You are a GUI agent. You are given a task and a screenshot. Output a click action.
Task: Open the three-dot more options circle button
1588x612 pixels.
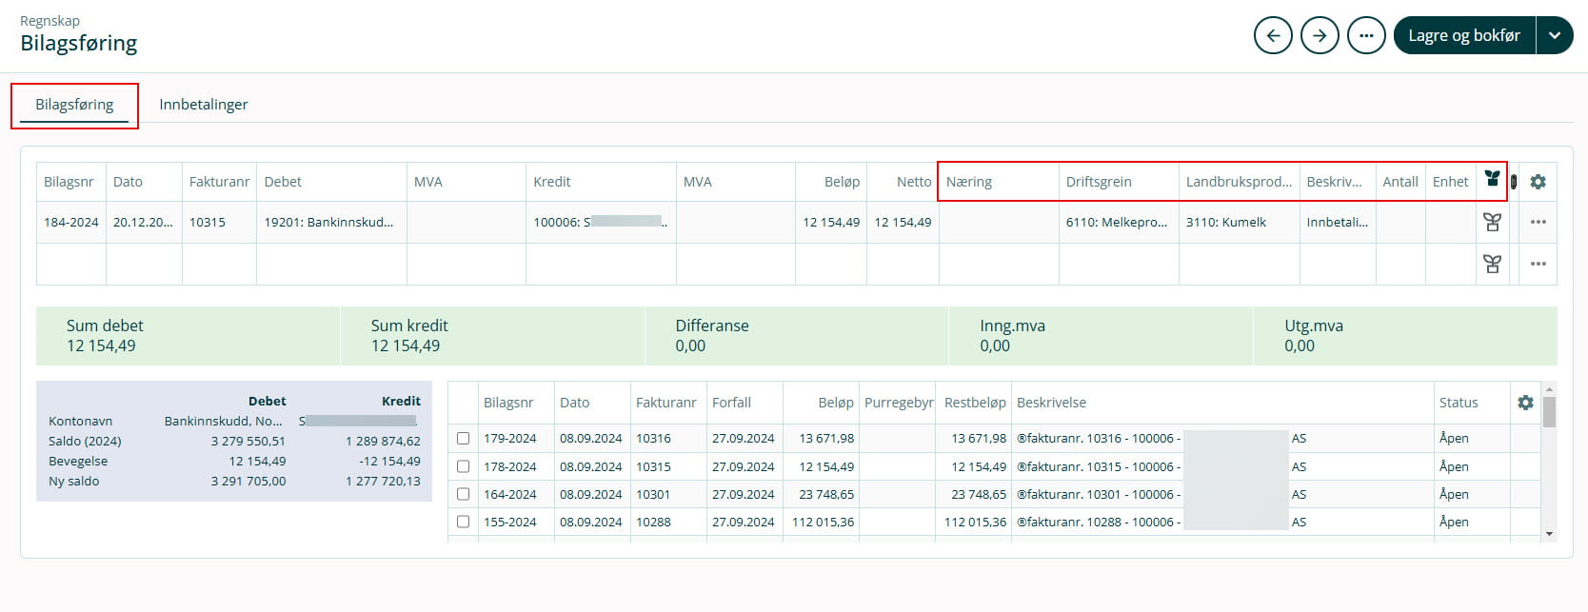tap(1366, 36)
